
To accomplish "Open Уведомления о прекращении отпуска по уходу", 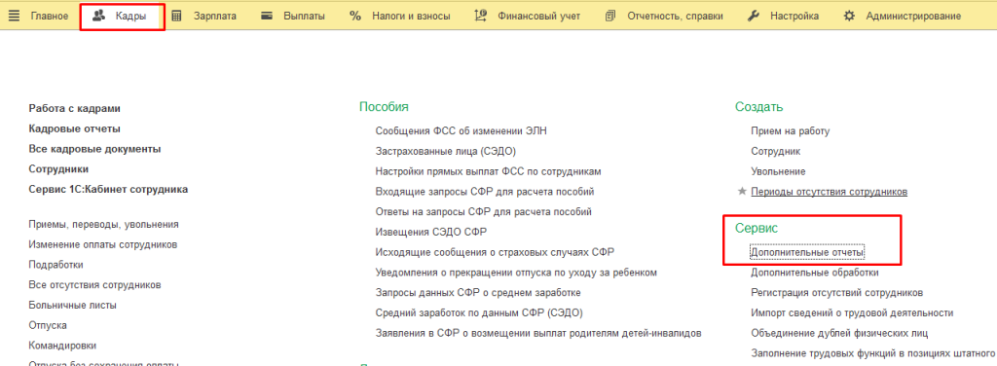I will pos(516,273).
